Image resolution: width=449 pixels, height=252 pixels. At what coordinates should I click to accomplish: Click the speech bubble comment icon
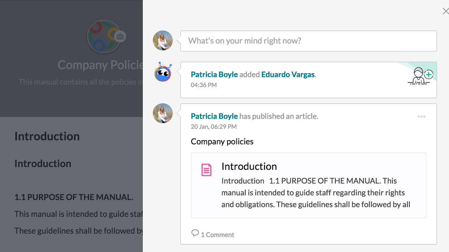pos(195,233)
